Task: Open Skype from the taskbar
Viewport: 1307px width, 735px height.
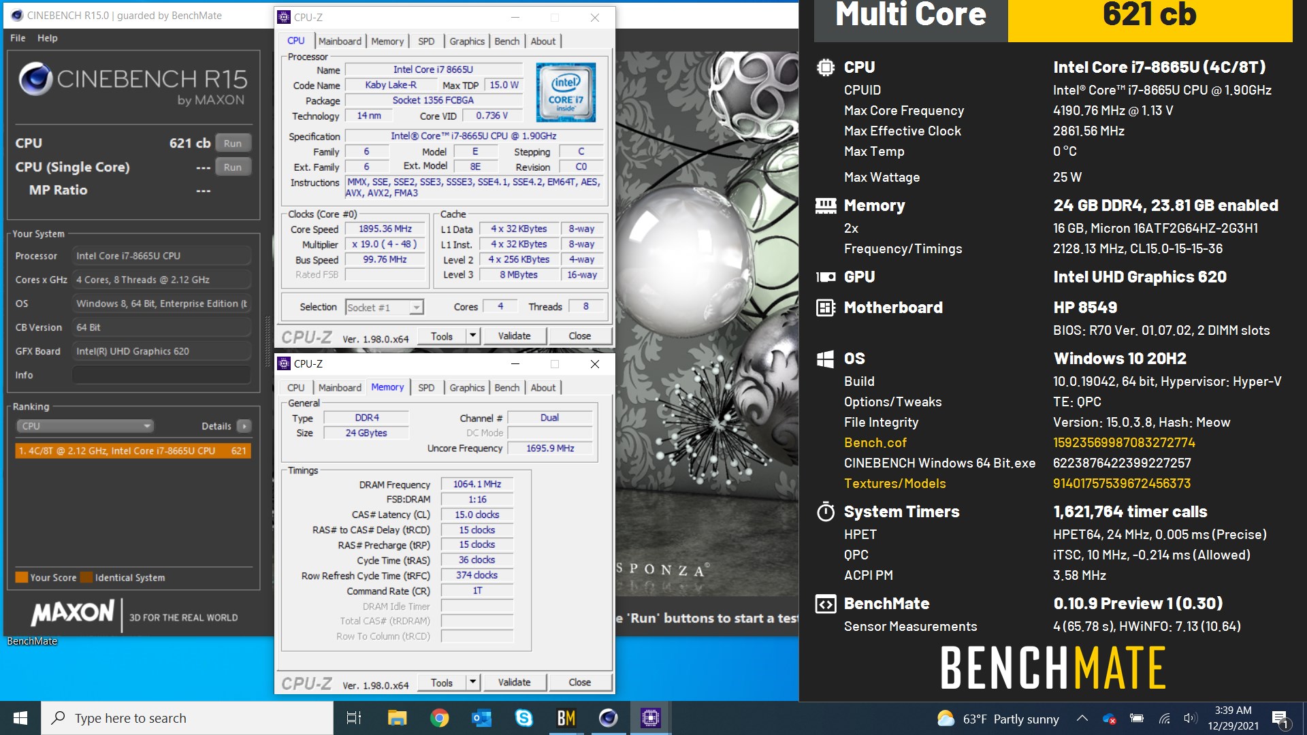Action: [x=524, y=718]
